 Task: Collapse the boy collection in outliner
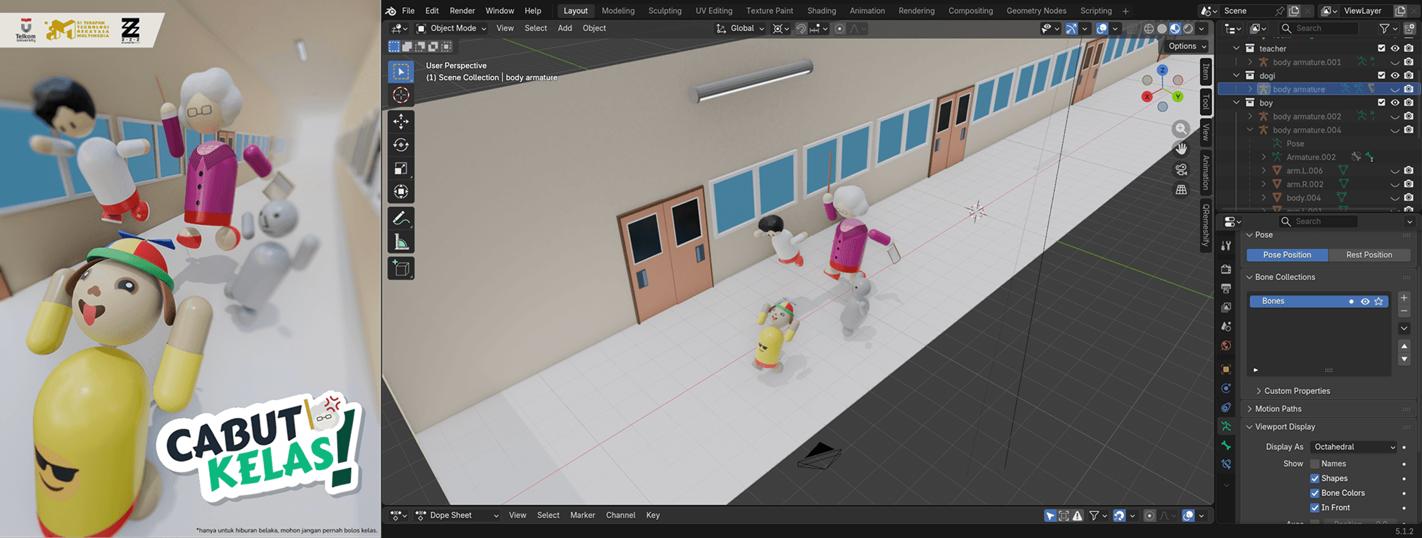point(1237,103)
